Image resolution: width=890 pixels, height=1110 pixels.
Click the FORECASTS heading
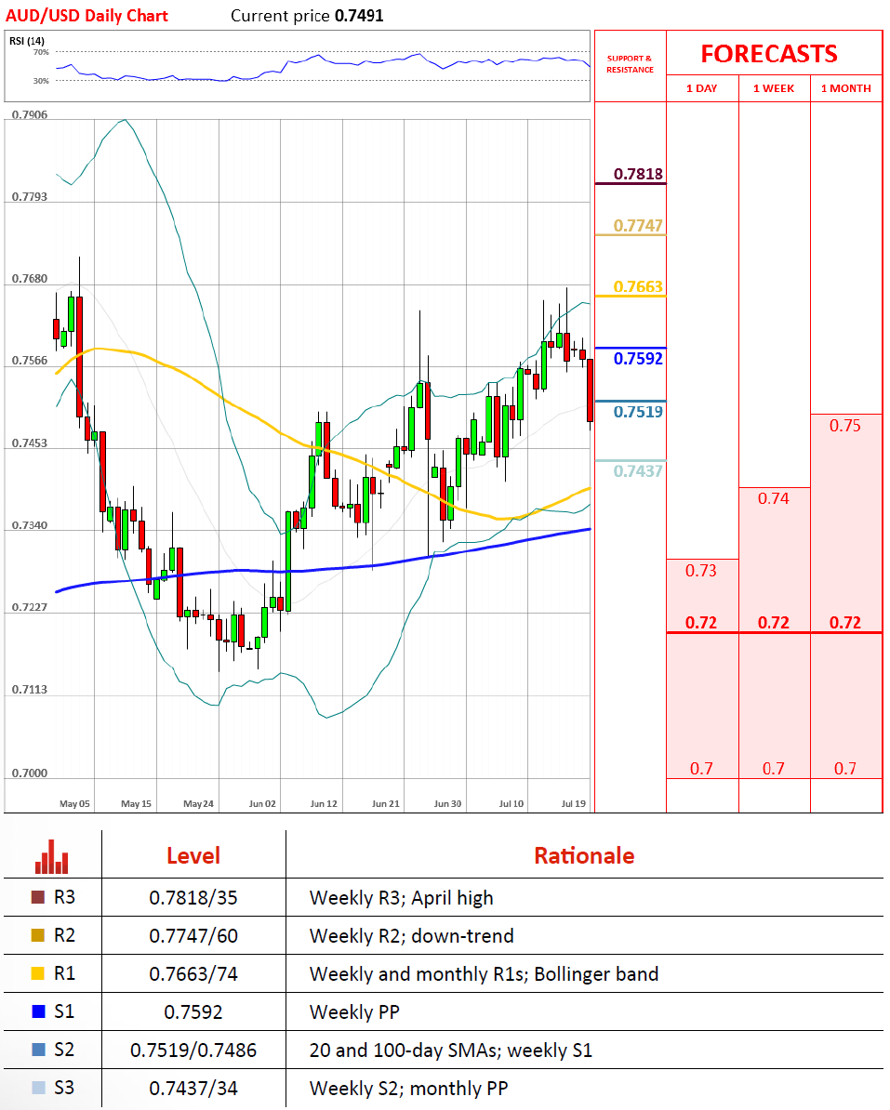coord(769,54)
